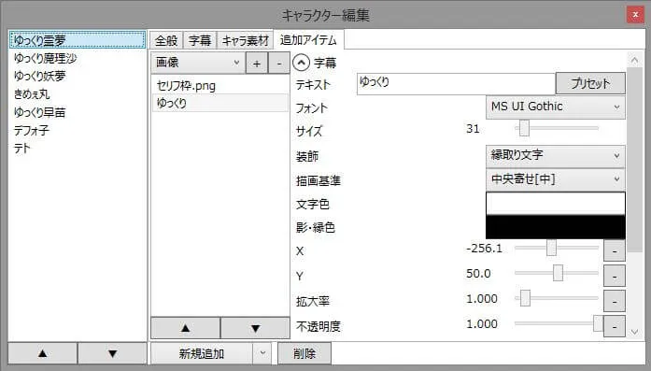
Task: Move character down in character list
Action: point(112,353)
